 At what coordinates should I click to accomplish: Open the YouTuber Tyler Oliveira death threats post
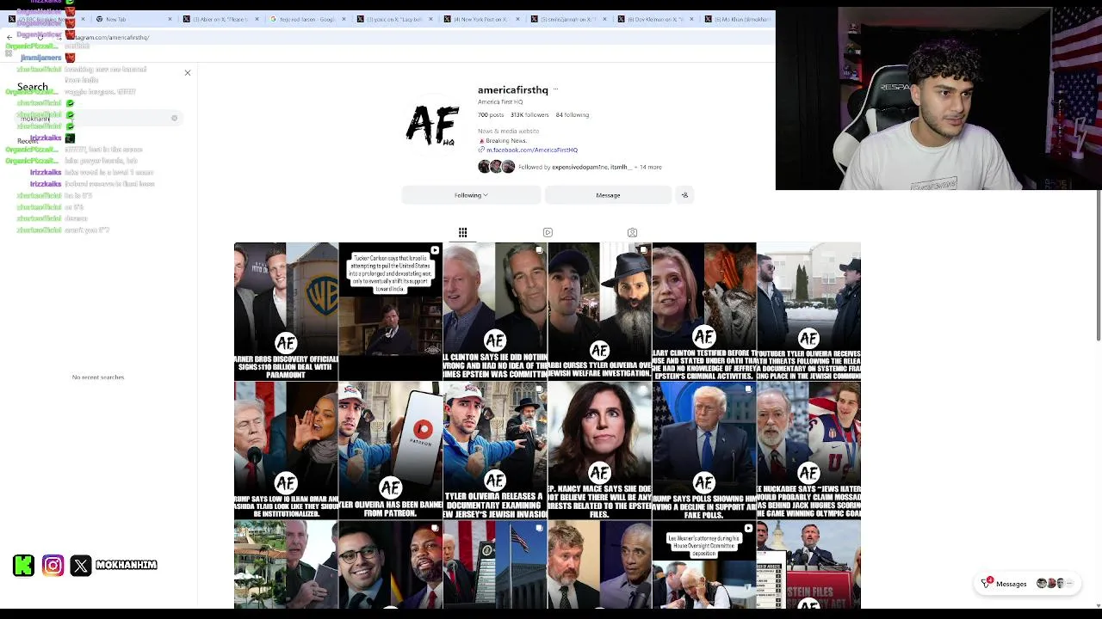[808, 311]
